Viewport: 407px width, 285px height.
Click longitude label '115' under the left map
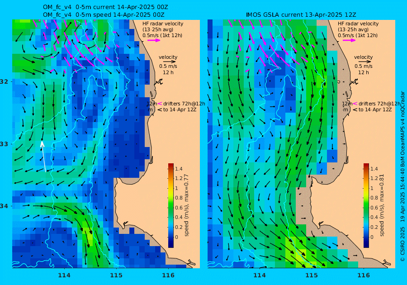[116, 275]
